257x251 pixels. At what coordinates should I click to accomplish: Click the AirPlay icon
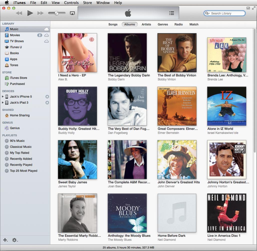[x=72, y=13]
